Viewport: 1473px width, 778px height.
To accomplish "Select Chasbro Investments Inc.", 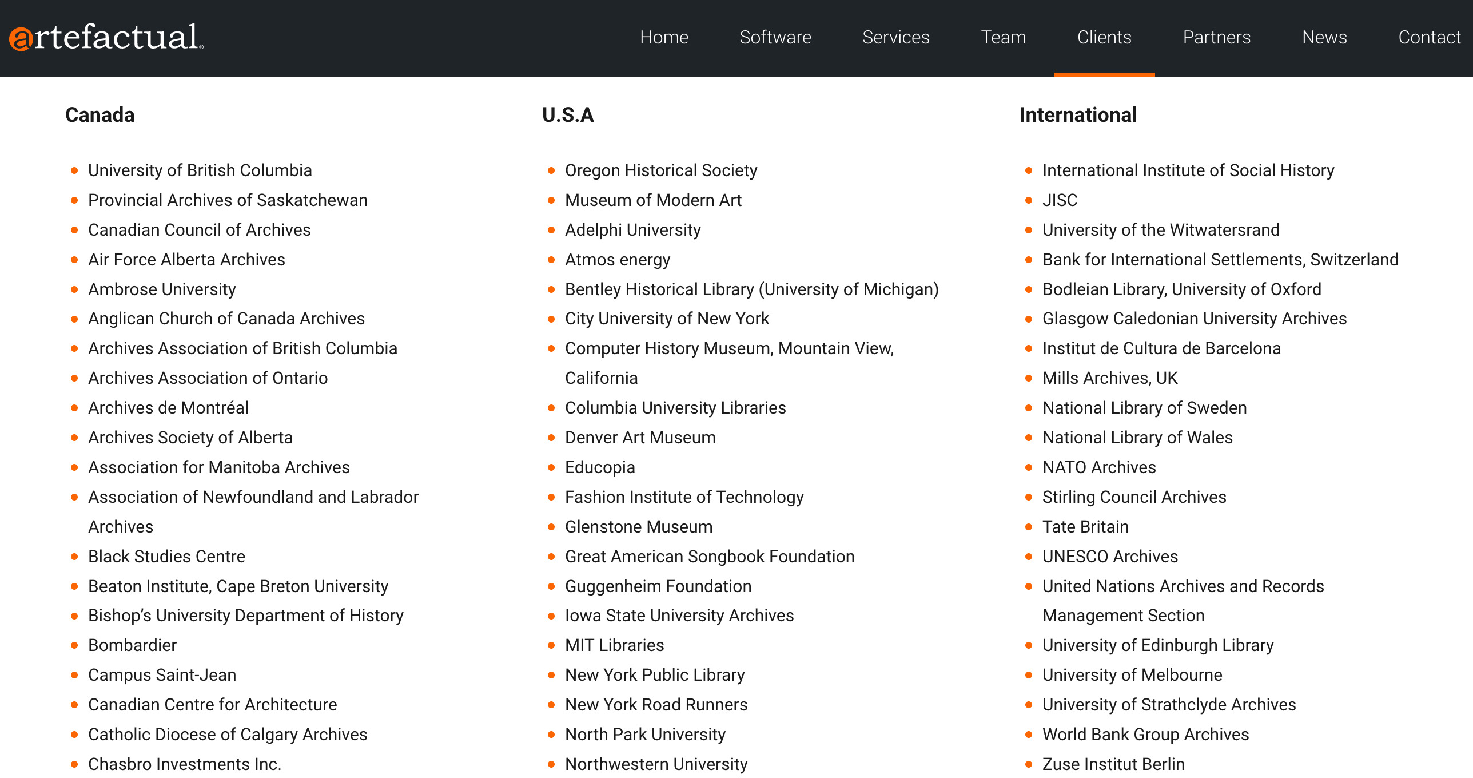I will pos(185,764).
